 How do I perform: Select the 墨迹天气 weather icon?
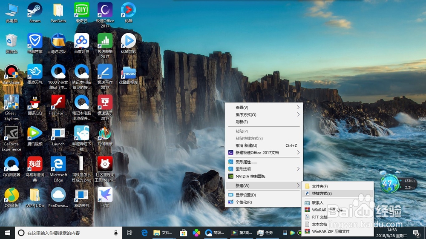click(35, 74)
